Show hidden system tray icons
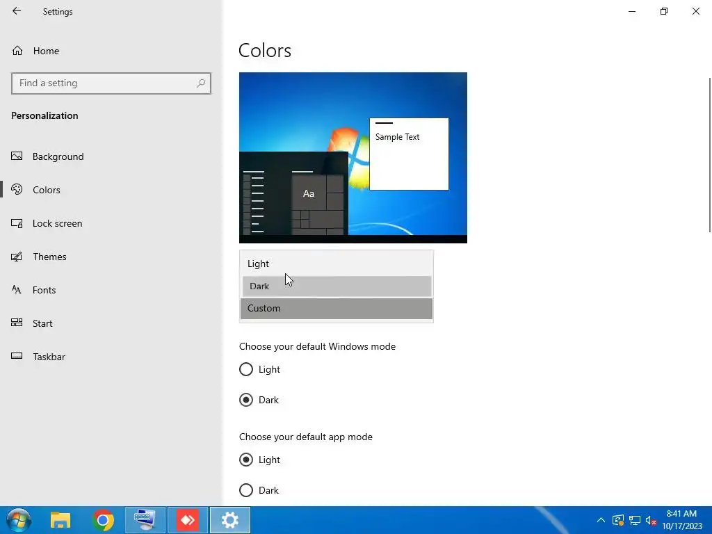 601,520
